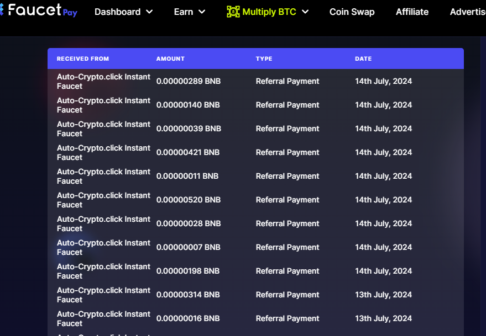Screen dimensions: 486x336
Task: Select the 0.00000198 BNB amount
Action: click(188, 271)
